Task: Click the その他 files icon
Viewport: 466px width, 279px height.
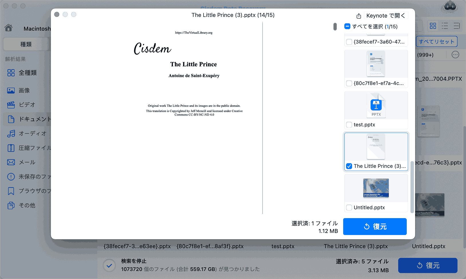Action: tap(11, 205)
